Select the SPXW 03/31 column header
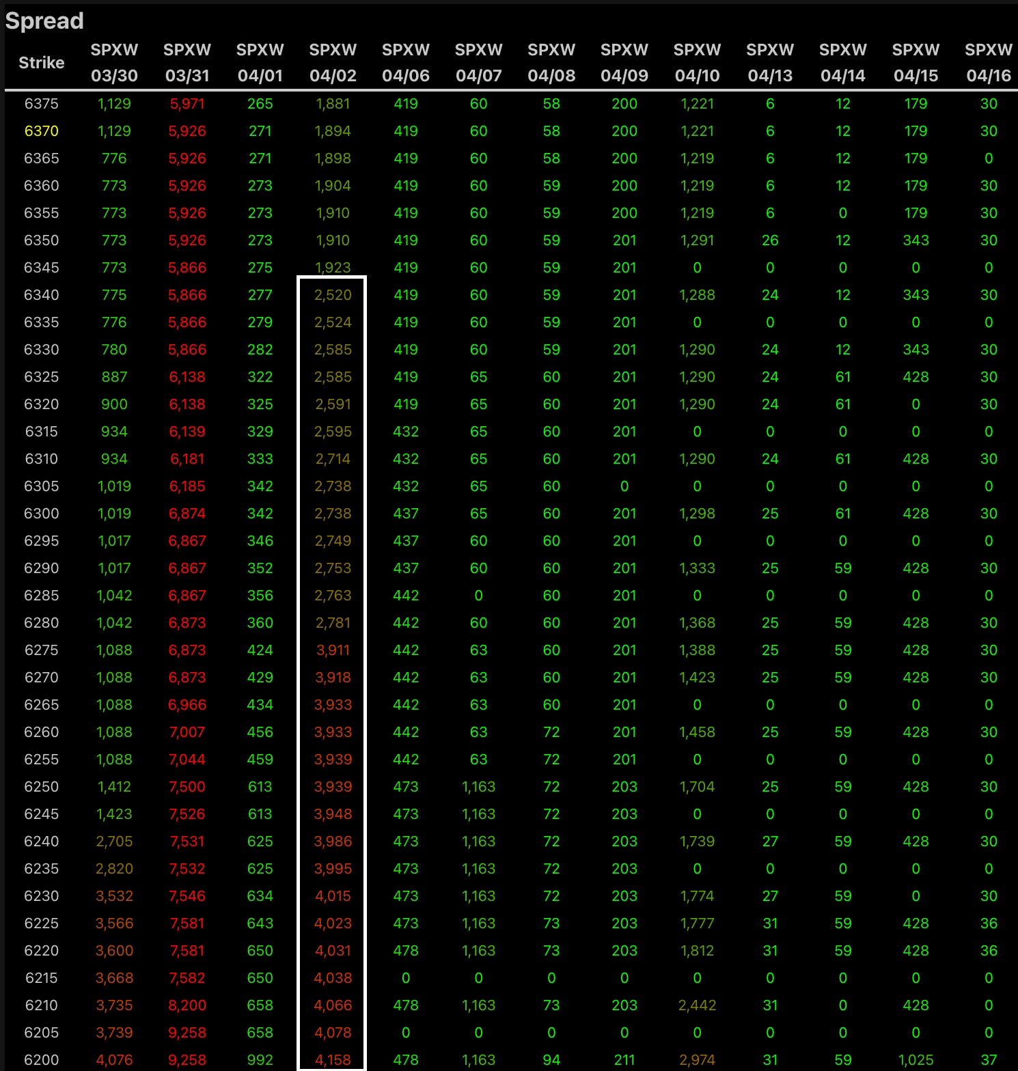1018x1071 pixels. tap(187, 62)
